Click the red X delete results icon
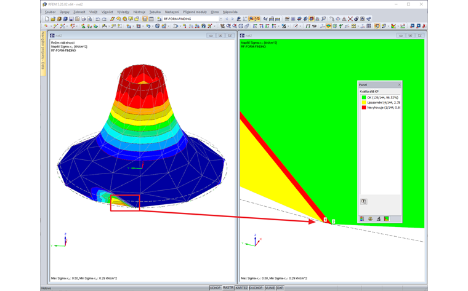The image size is (468, 291). [x=350, y=19]
